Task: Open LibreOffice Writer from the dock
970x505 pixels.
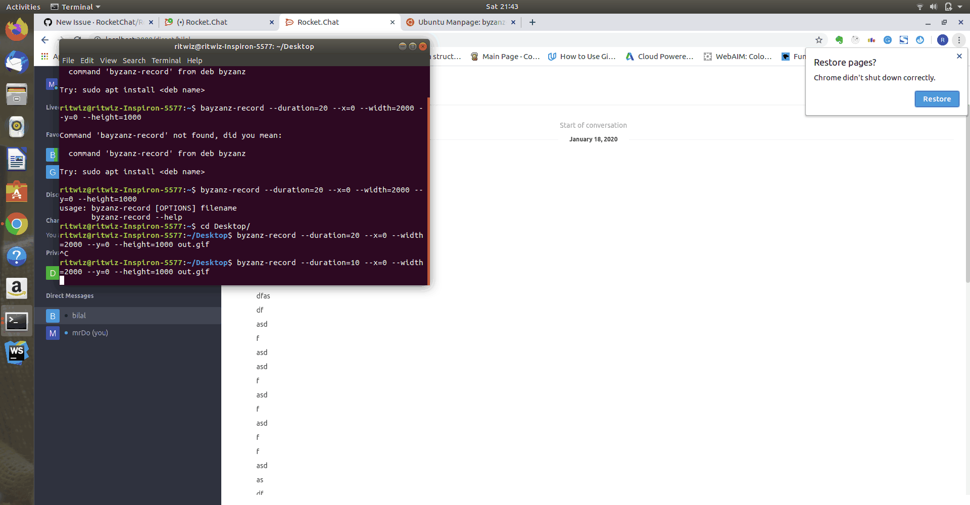Action: tap(17, 159)
